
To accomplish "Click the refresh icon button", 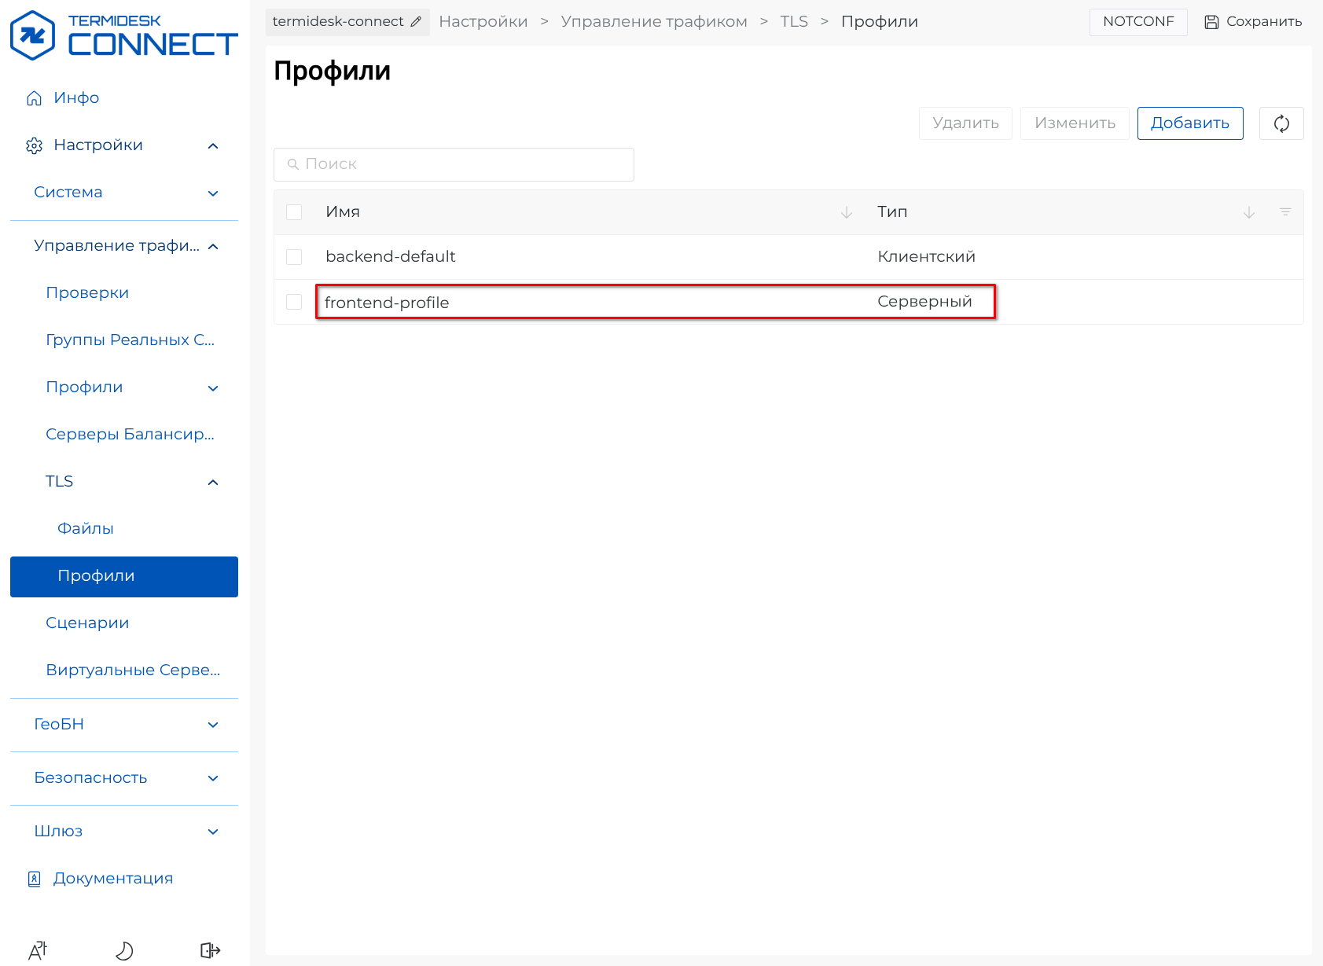I will tap(1281, 123).
